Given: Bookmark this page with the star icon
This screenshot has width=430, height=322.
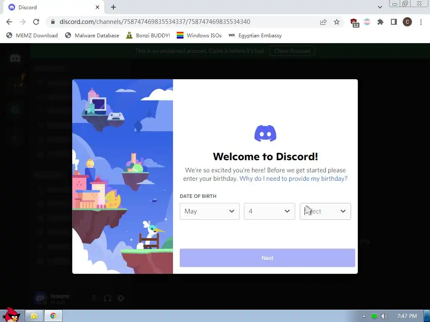Looking at the screenshot, I should pos(337,22).
